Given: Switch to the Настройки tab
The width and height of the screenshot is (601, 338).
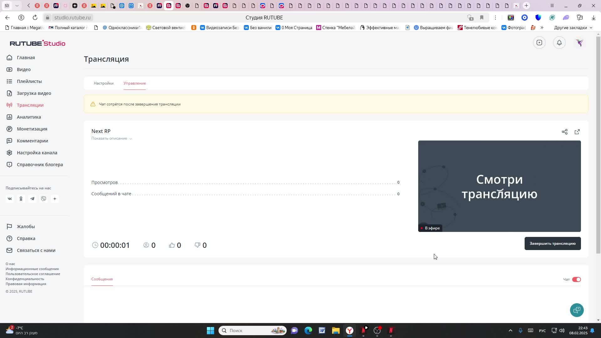Looking at the screenshot, I should (104, 83).
